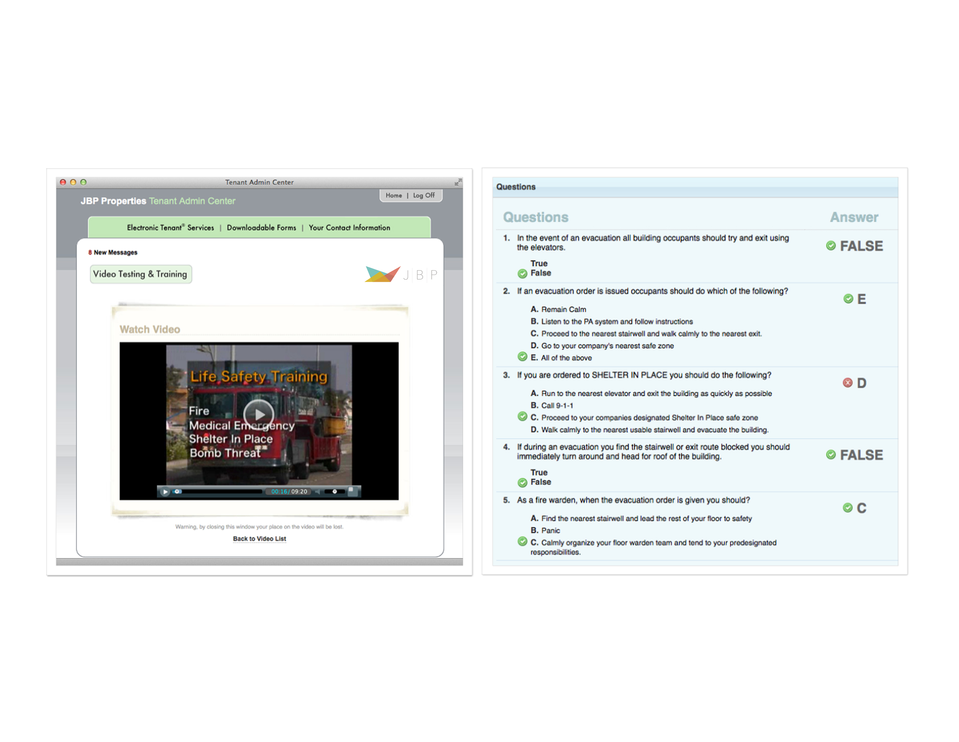Open the Home link
Image resolution: width=959 pixels, height=742 pixels.
pyautogui.click(x=393, y=195)
